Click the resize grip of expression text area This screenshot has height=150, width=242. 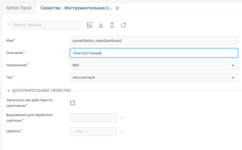pyautogui.click(x=115, y=121)
